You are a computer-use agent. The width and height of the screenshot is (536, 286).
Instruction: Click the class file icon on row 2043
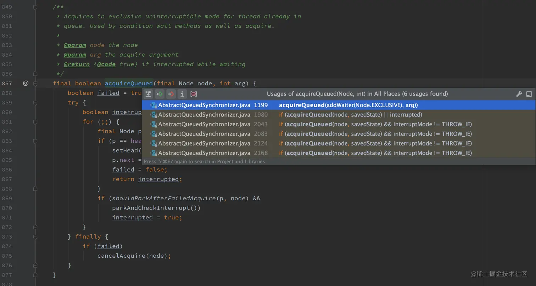[153, 124]
